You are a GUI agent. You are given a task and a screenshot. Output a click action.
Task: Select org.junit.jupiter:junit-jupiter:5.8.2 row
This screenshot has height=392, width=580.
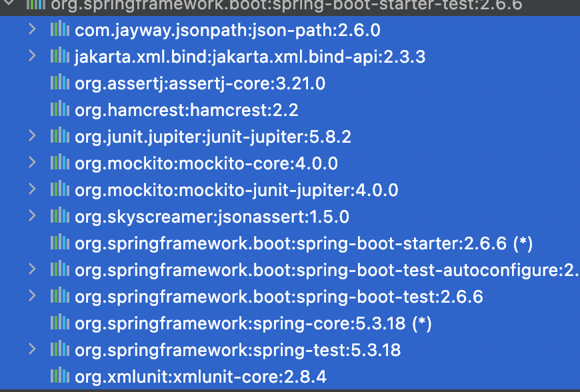coord(290,137)
